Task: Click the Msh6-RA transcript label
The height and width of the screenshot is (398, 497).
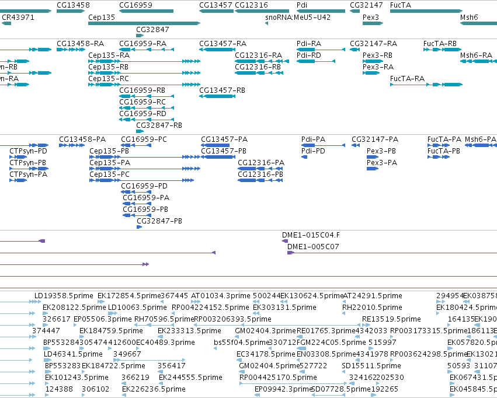Action: 476,55
